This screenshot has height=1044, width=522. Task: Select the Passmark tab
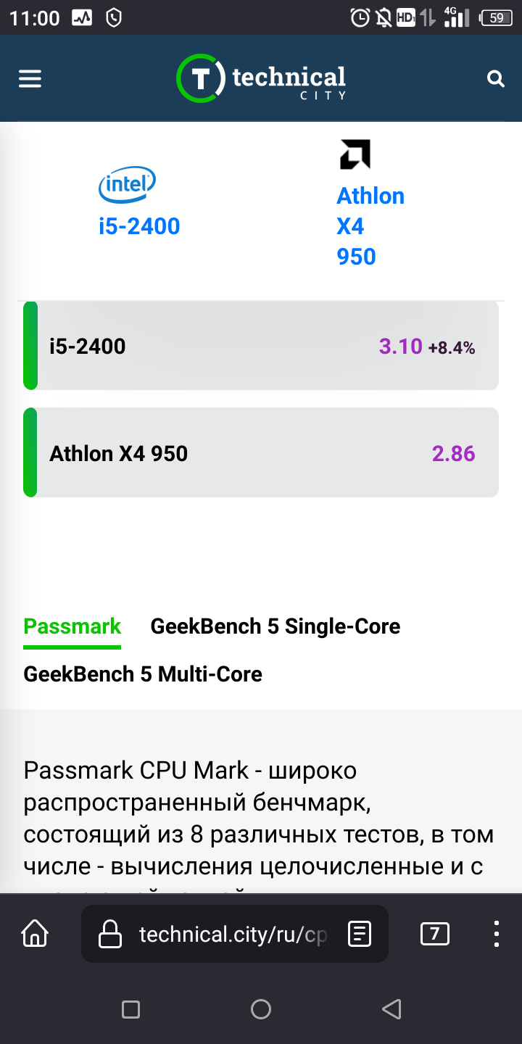(72, 626)
